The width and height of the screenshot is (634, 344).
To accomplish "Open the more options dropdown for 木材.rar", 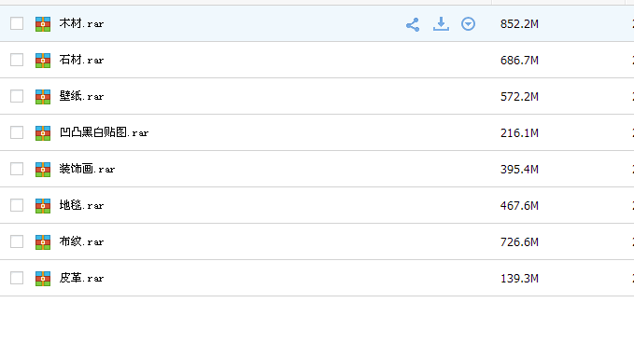I will pos(468,24).
